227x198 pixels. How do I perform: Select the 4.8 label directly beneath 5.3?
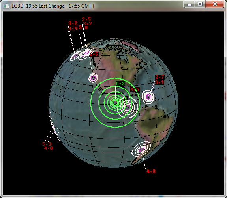(48, 148)
